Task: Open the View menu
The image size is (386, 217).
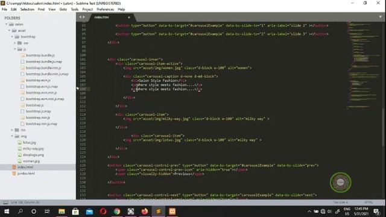Action: click(52, 10)
